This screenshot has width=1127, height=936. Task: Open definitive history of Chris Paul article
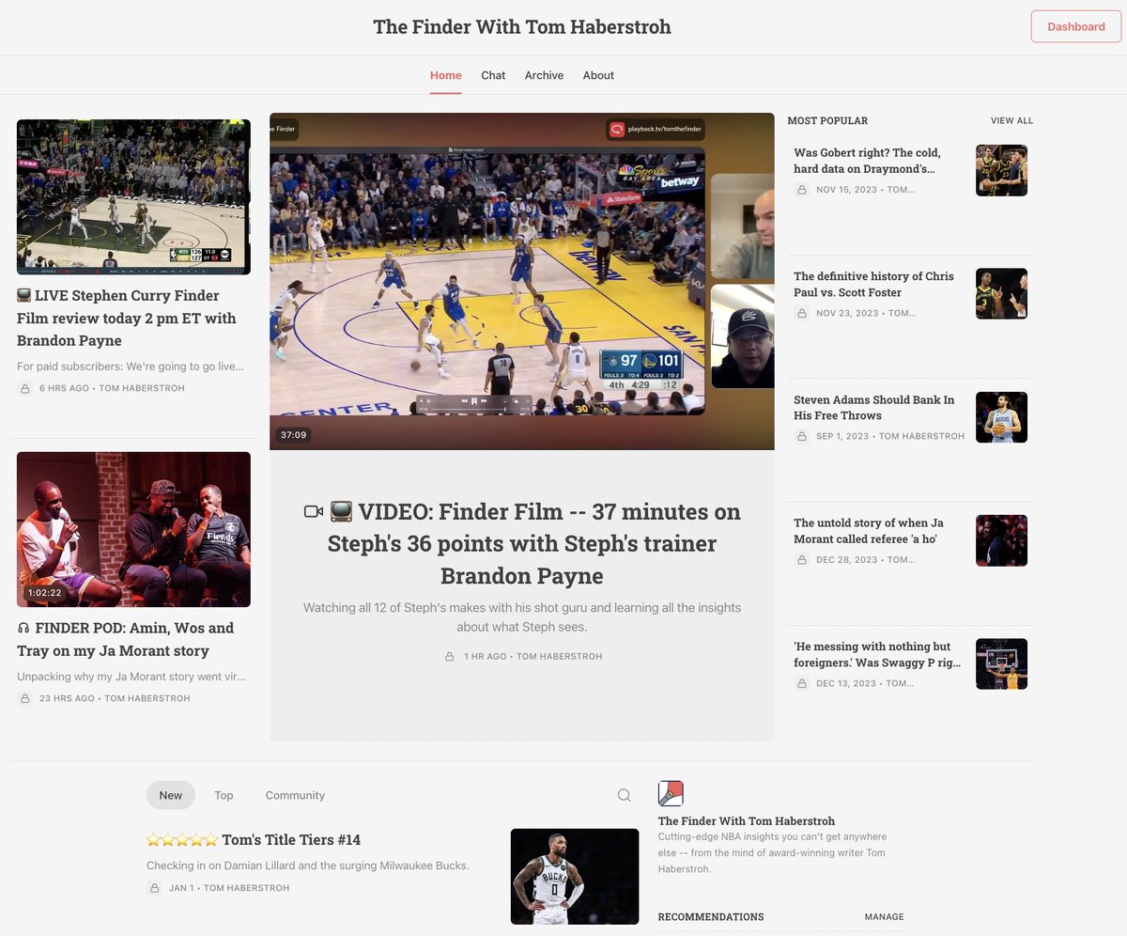pos(873,284)
